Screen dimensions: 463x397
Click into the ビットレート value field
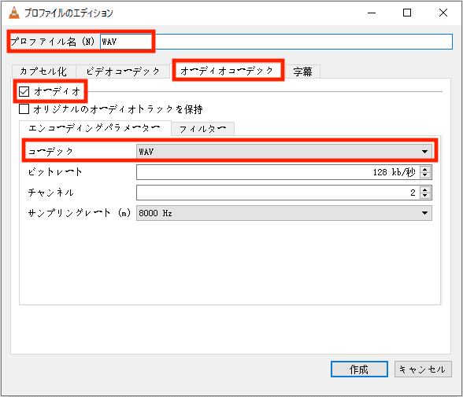point(277,172)
